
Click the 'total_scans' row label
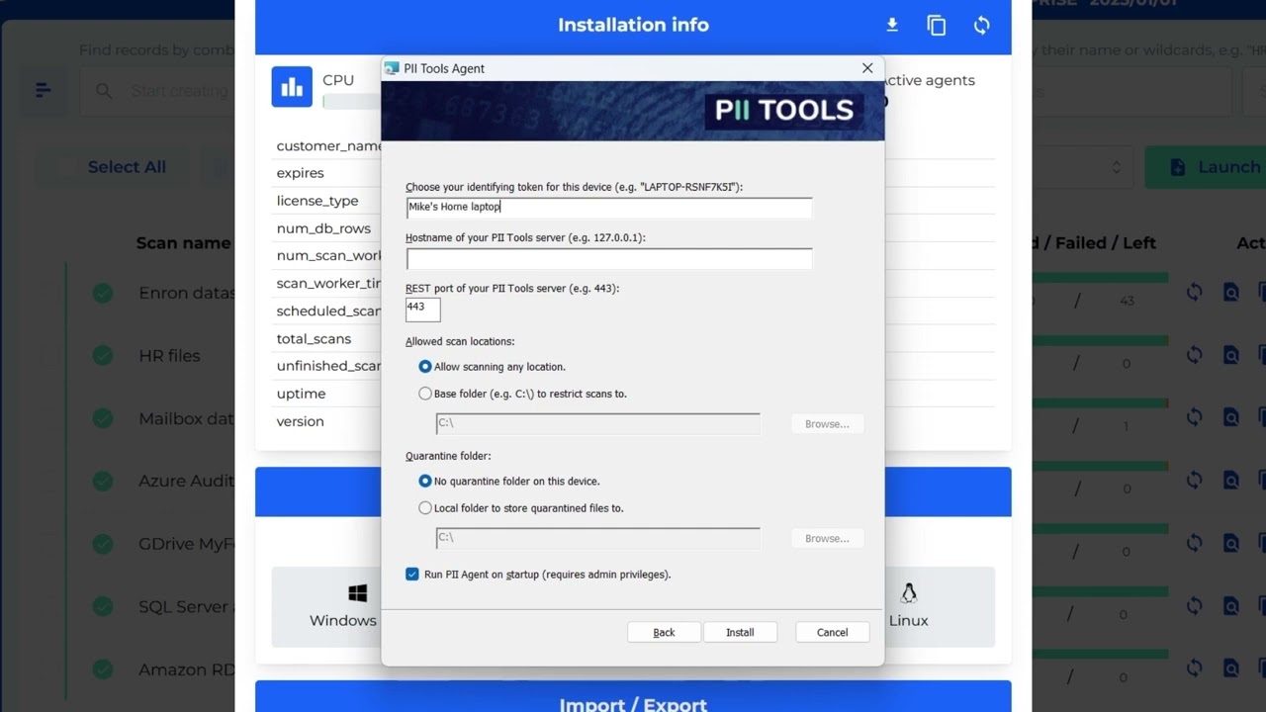pos(314,339)
